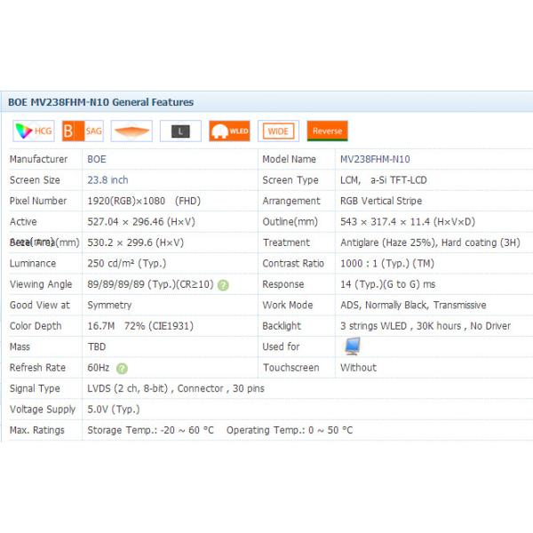Screen dimensions: 533x533
Task: Select the 3 strings WLED backlight text
Action: pos(425,326)
